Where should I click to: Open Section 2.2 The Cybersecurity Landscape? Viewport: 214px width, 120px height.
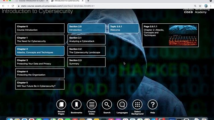(87, 51)
